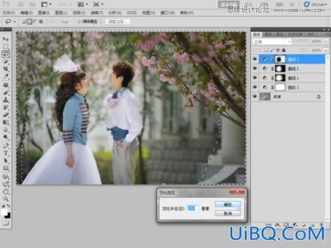Open the Lasso tool preset picker arrow
Image resolution: width=331 pixels, height=248 pixels.
point(14,22)
